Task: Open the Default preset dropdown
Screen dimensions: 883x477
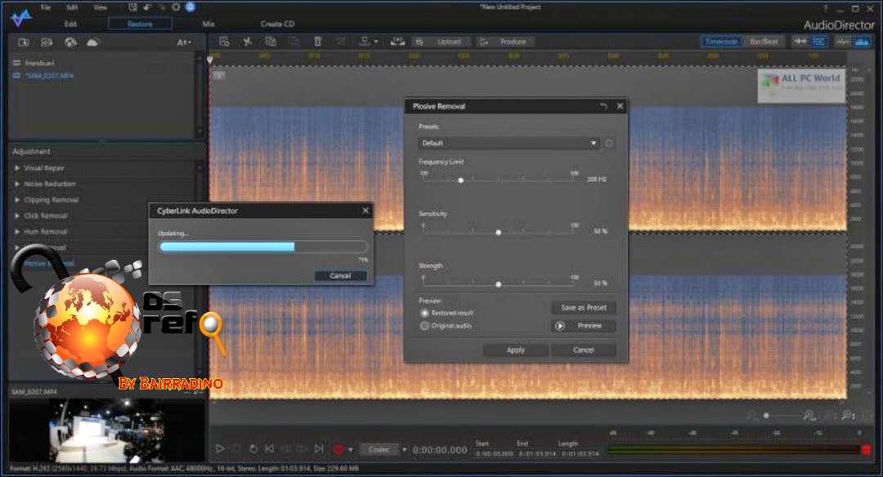Action: [509, 144]
